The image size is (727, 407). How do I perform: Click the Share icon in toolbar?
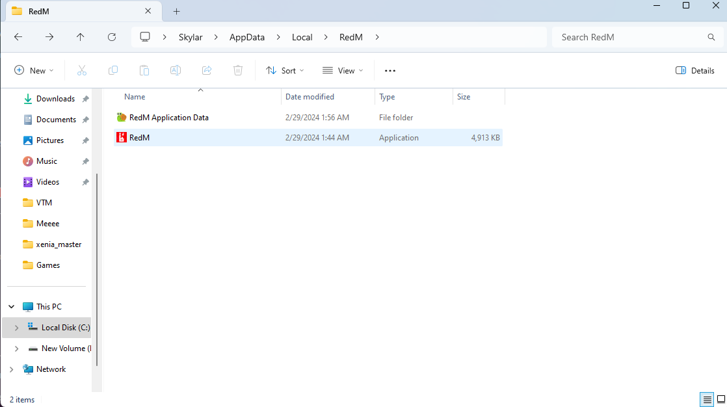207,70
